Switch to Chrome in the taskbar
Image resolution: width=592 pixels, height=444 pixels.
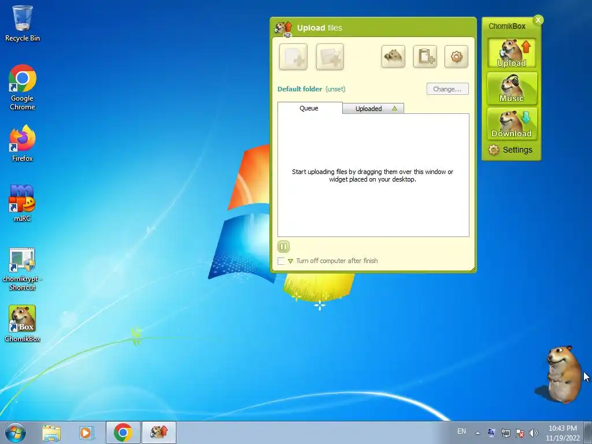[x=123, y=432]
